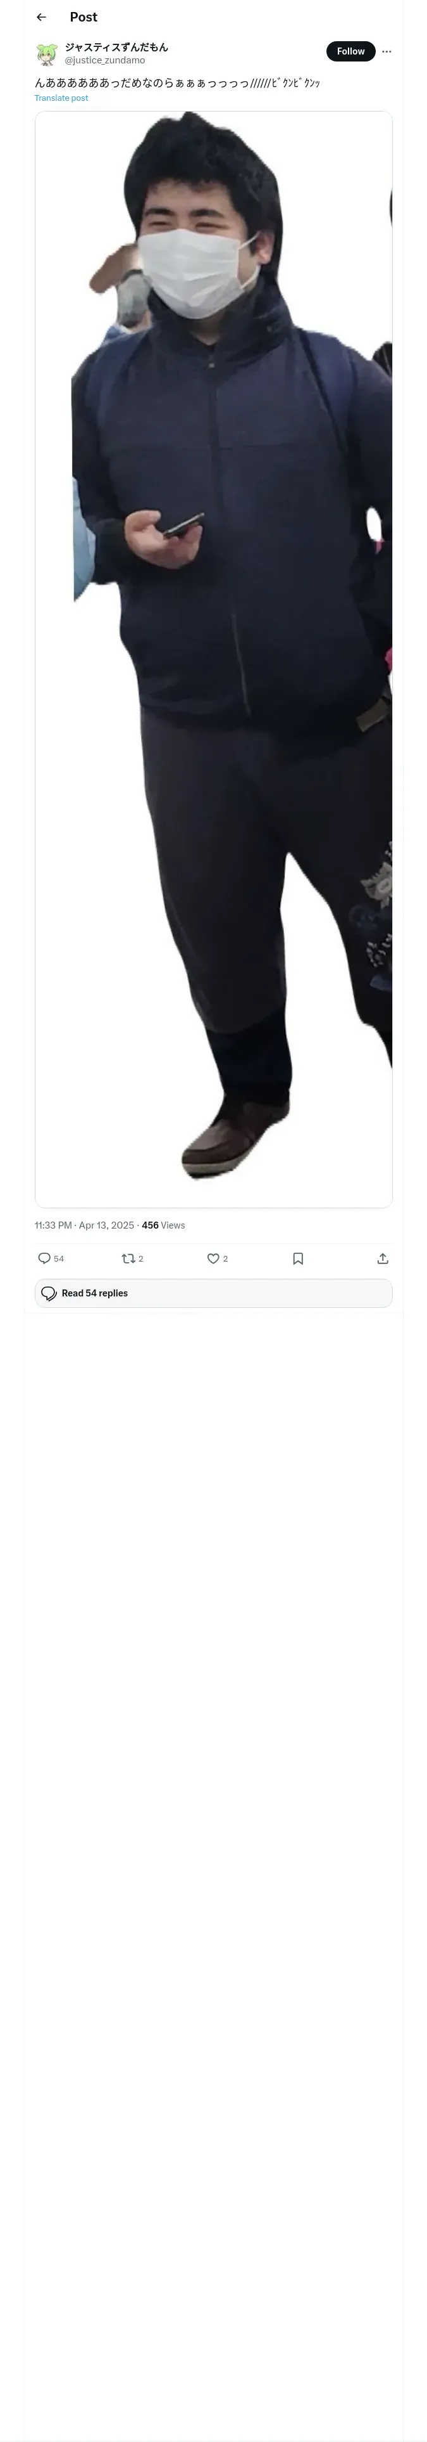This screenshot has width=427, height=2442.
Task: Click the reply count number 54
Action: (x=59, y=1259)
